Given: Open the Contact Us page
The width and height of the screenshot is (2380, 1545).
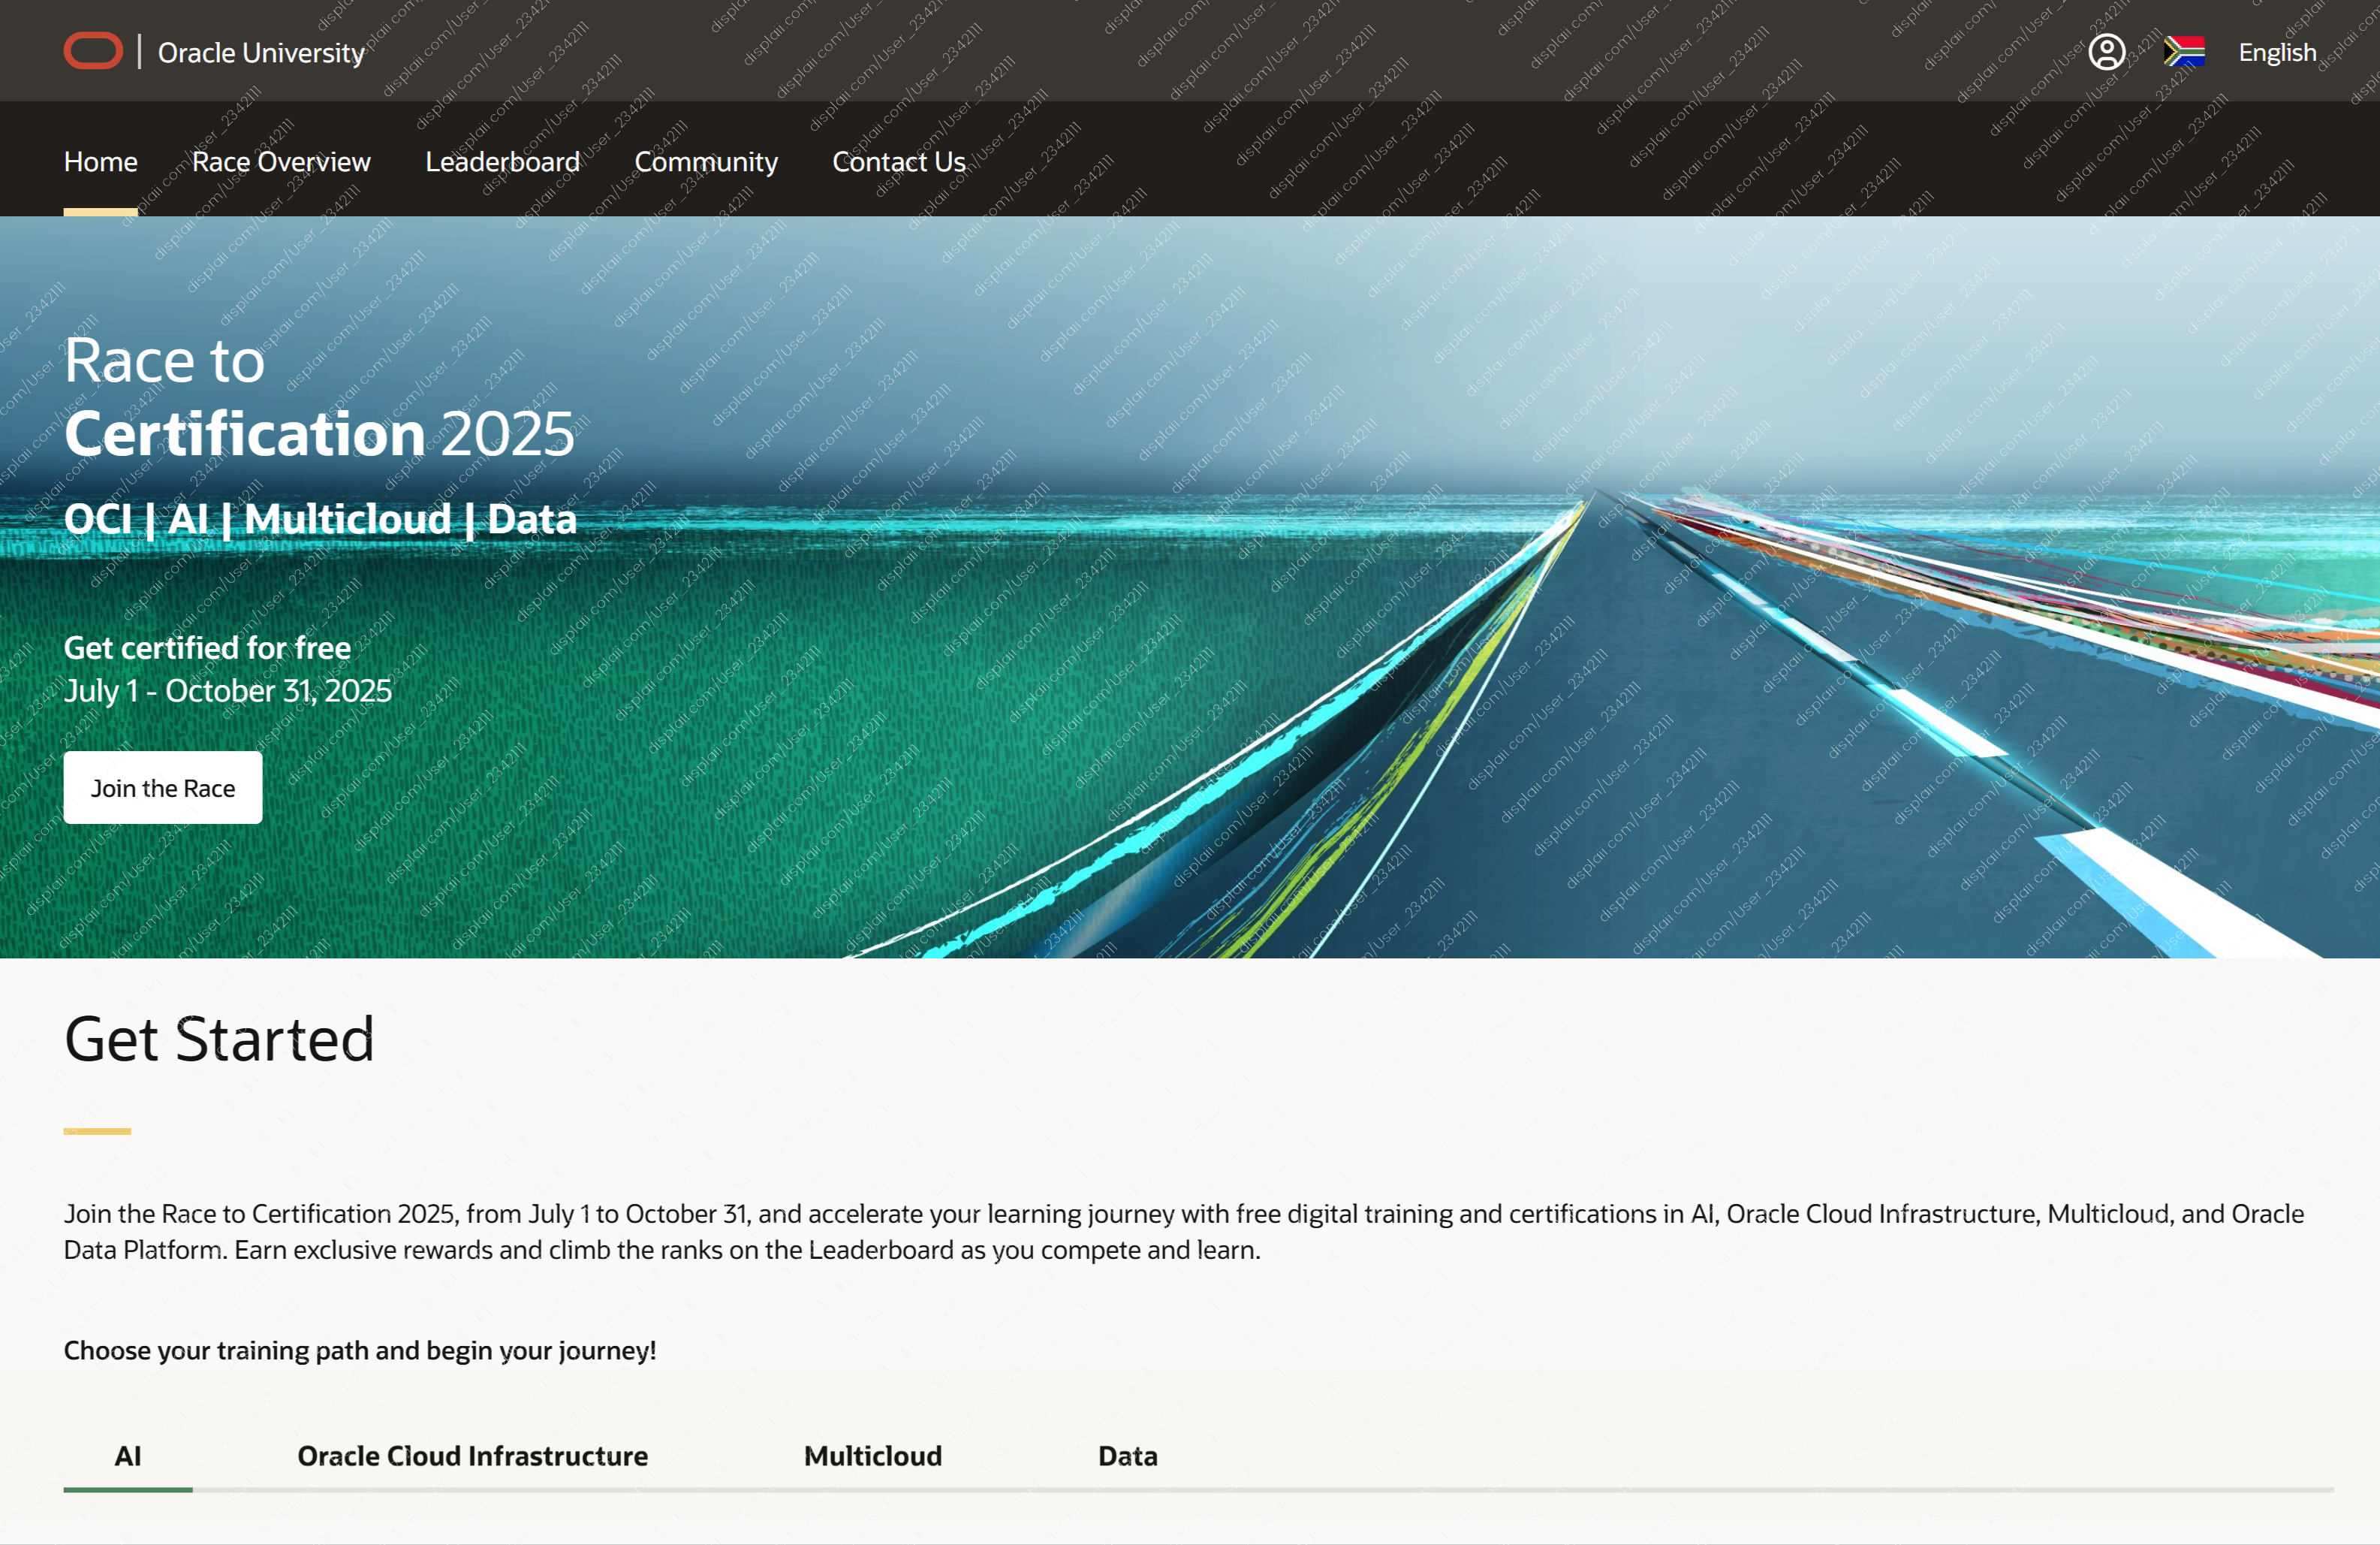Looking at the screenshot, I should (899, 161).
